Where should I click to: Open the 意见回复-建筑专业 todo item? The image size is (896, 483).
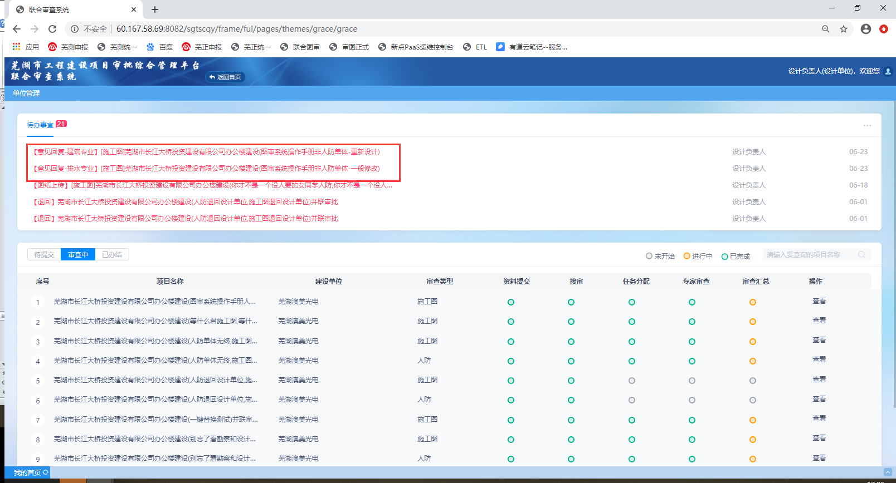click(x=206, y=152)
